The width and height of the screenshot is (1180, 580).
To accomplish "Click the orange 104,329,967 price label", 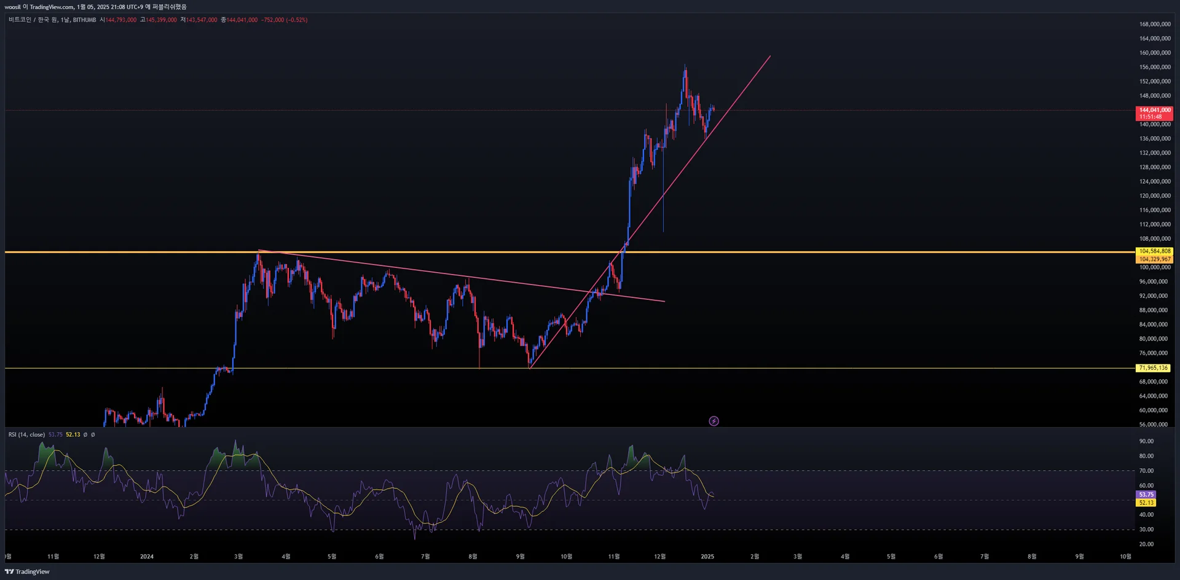I will pos(1154,259).
